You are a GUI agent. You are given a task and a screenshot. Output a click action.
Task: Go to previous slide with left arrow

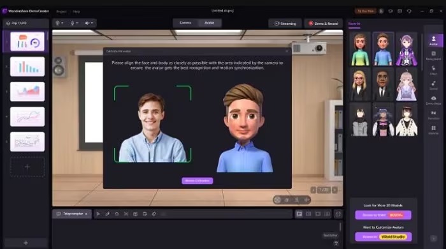click(313, 190)
